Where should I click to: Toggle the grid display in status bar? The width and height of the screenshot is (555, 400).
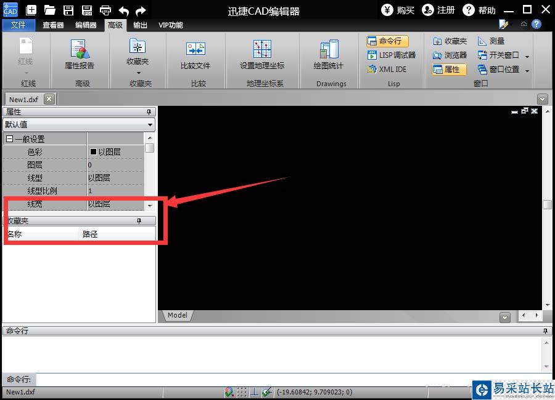[x=241, y=392]
